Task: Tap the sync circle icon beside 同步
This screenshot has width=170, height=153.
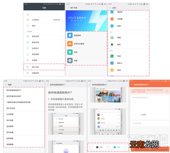Action: (x=28, y=26)
